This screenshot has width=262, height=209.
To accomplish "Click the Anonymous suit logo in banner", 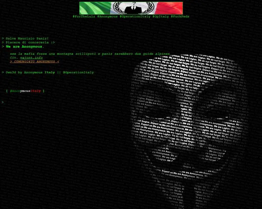I will [x=133, y=8].
